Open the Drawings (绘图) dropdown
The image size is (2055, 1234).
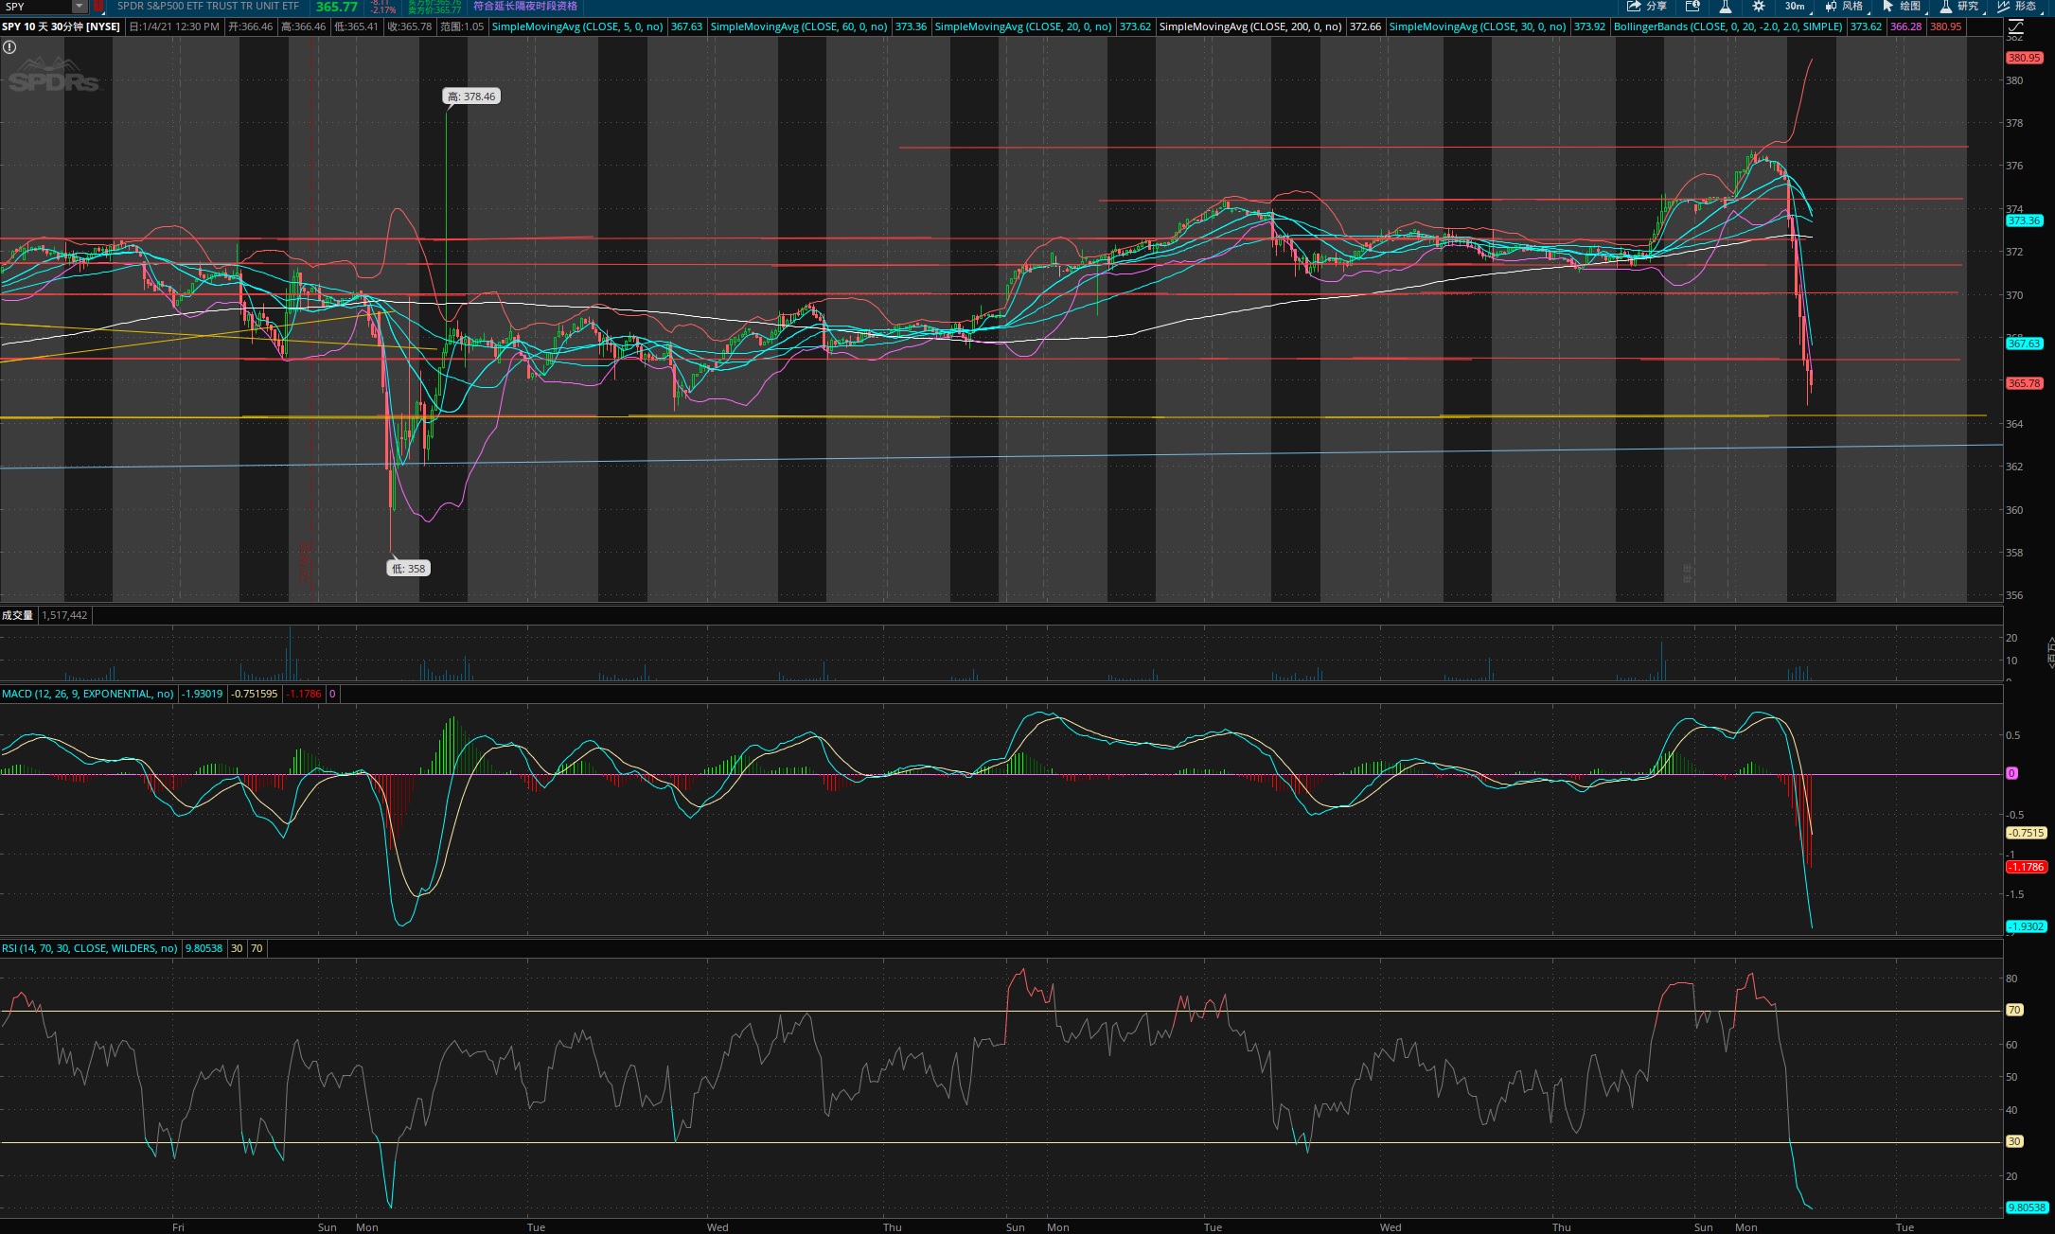click(x=1903, y=7)
